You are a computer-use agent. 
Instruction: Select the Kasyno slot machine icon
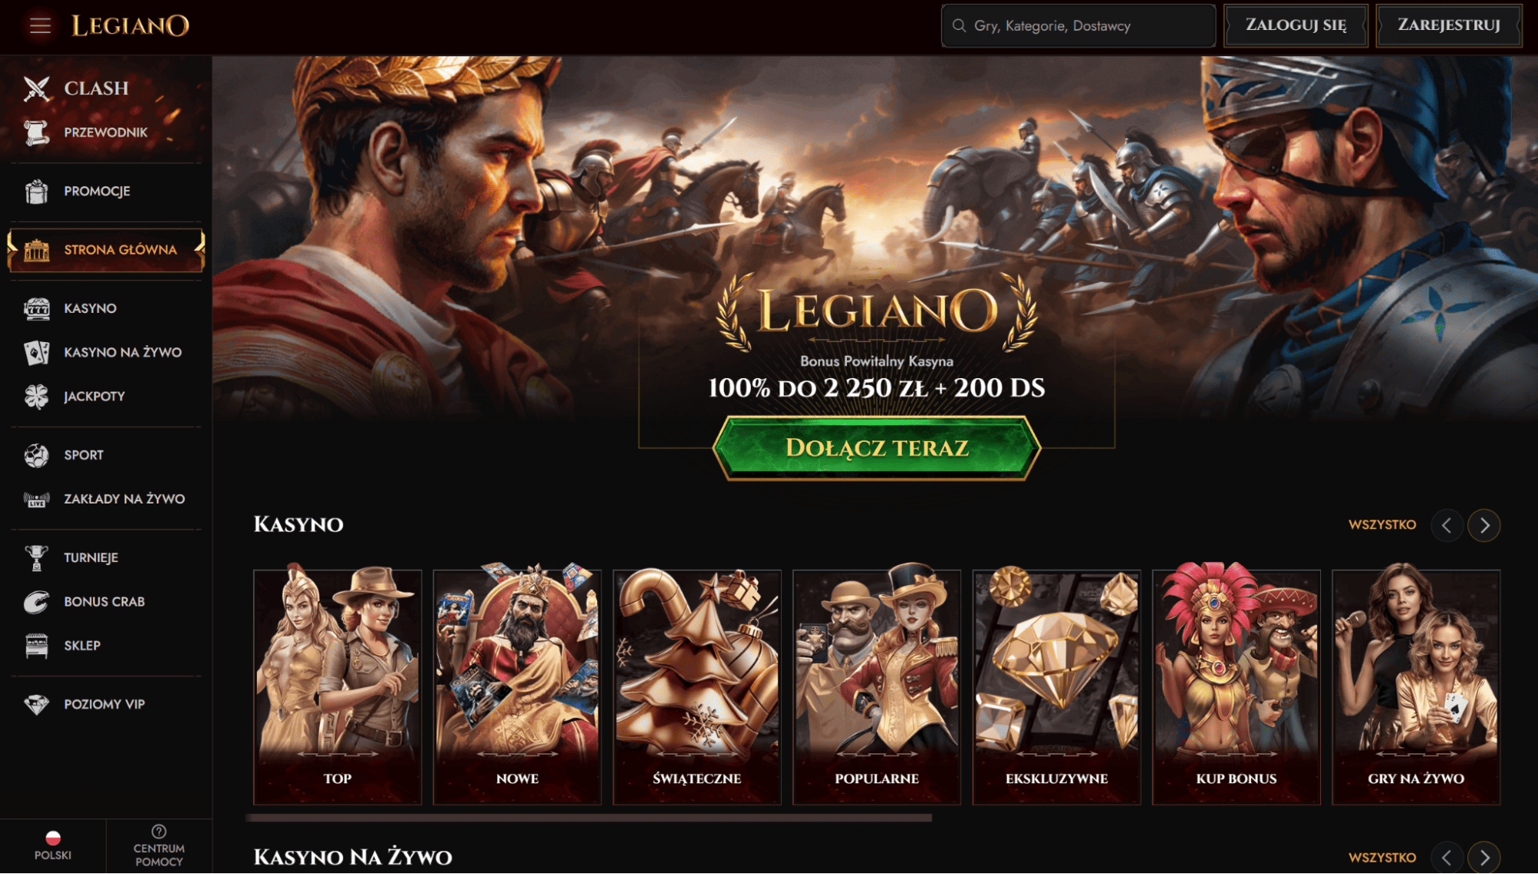tap(36, 308)
